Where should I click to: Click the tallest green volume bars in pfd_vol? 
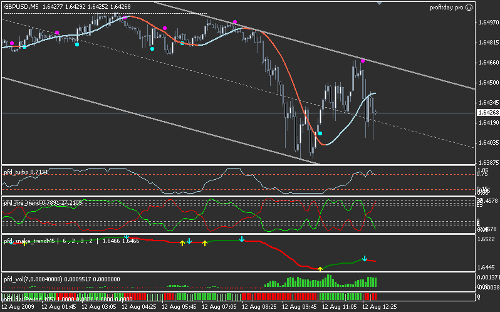point(290,282)
